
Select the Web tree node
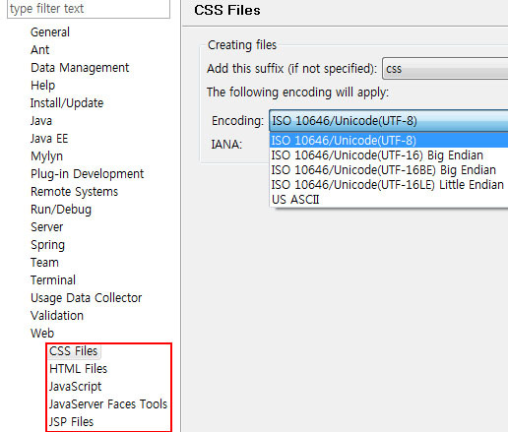tap(42, 334)
